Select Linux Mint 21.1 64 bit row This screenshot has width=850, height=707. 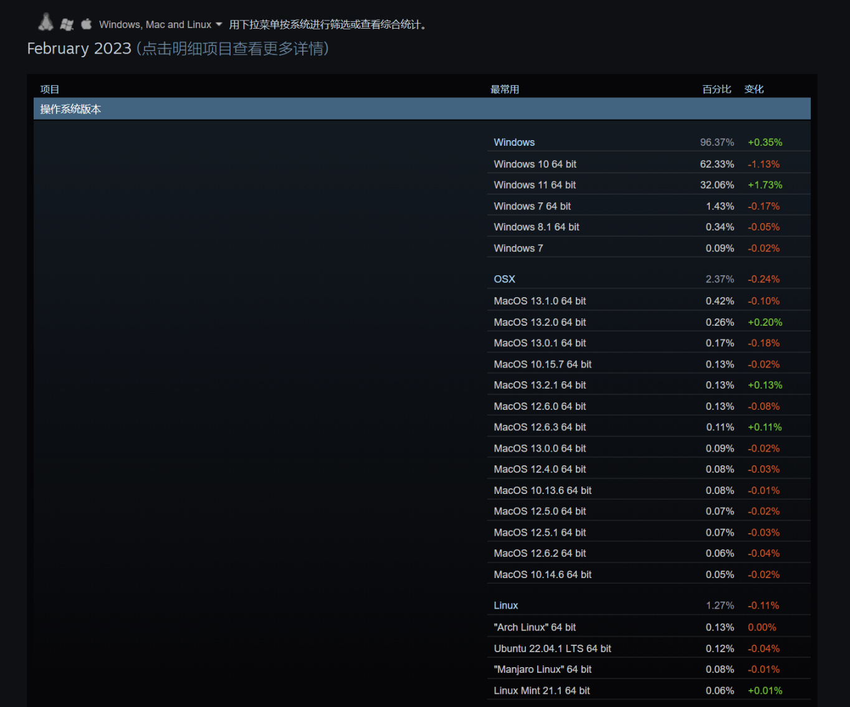tap(649, 690)
